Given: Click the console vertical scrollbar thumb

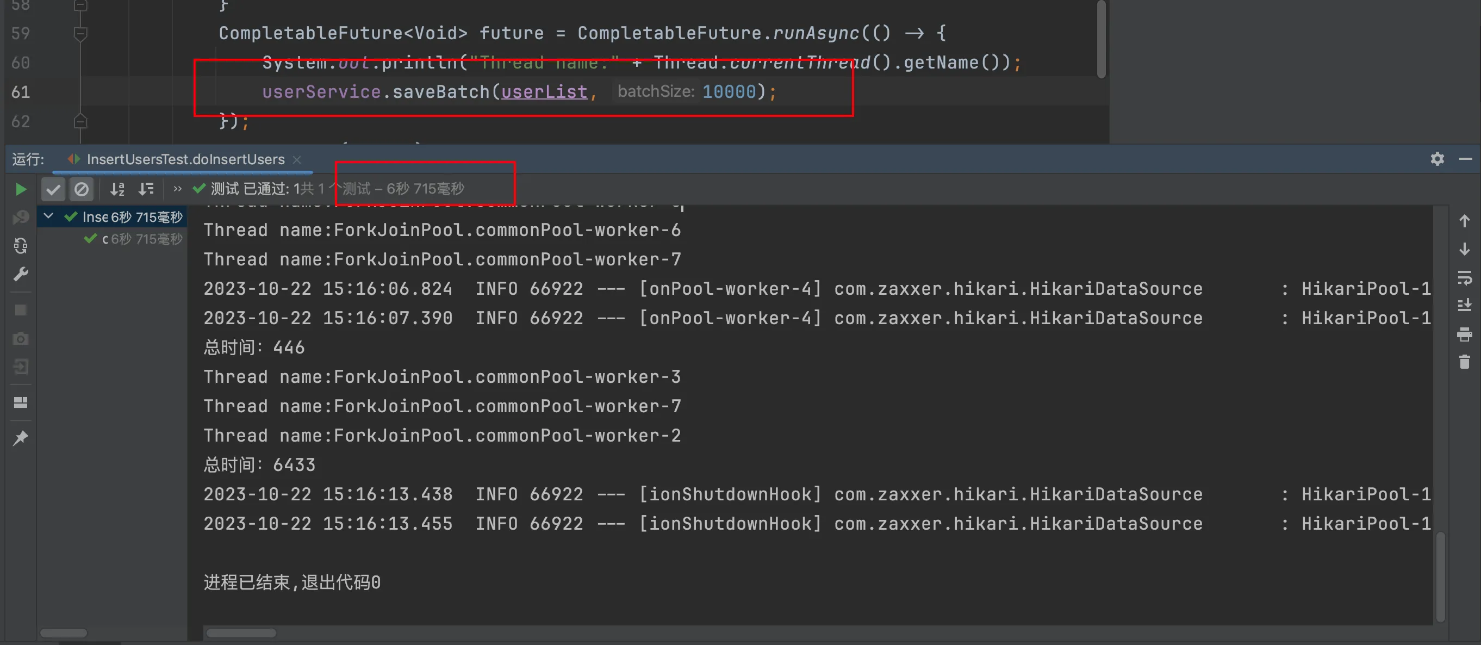Looking at the screenshot, I should [1440, 576].
